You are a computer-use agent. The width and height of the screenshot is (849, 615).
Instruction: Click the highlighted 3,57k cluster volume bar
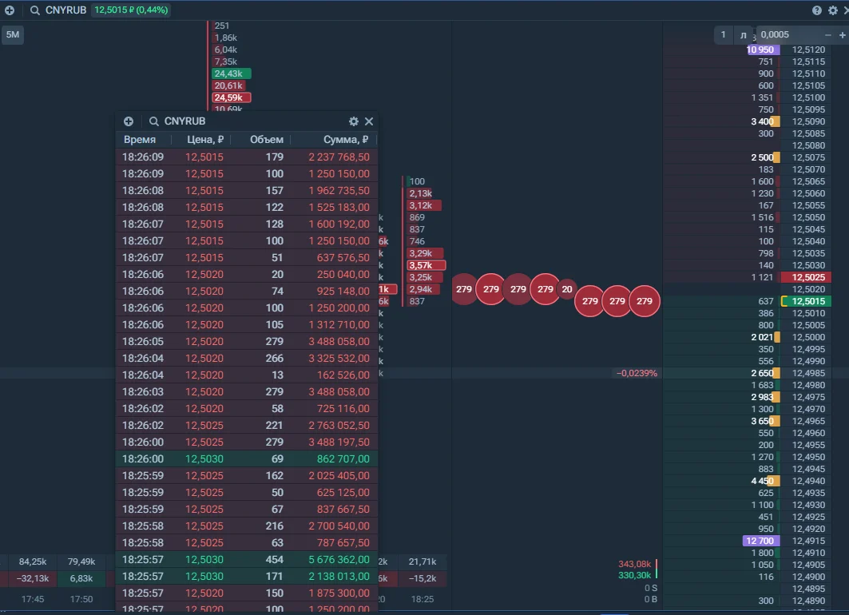pos(426,265)
